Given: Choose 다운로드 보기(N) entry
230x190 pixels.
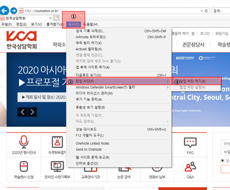Looking at the screenshot, I should click(119, 75).
